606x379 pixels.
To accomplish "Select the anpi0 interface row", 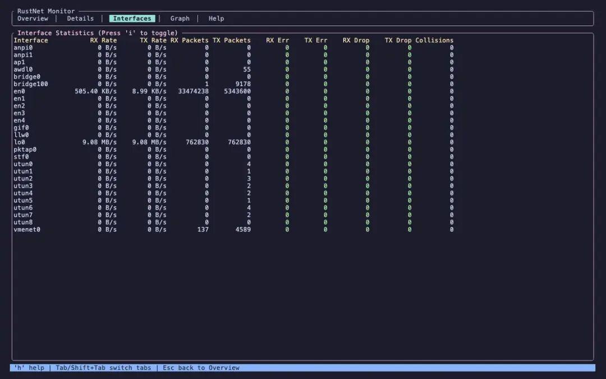I will tap(233, 48).
